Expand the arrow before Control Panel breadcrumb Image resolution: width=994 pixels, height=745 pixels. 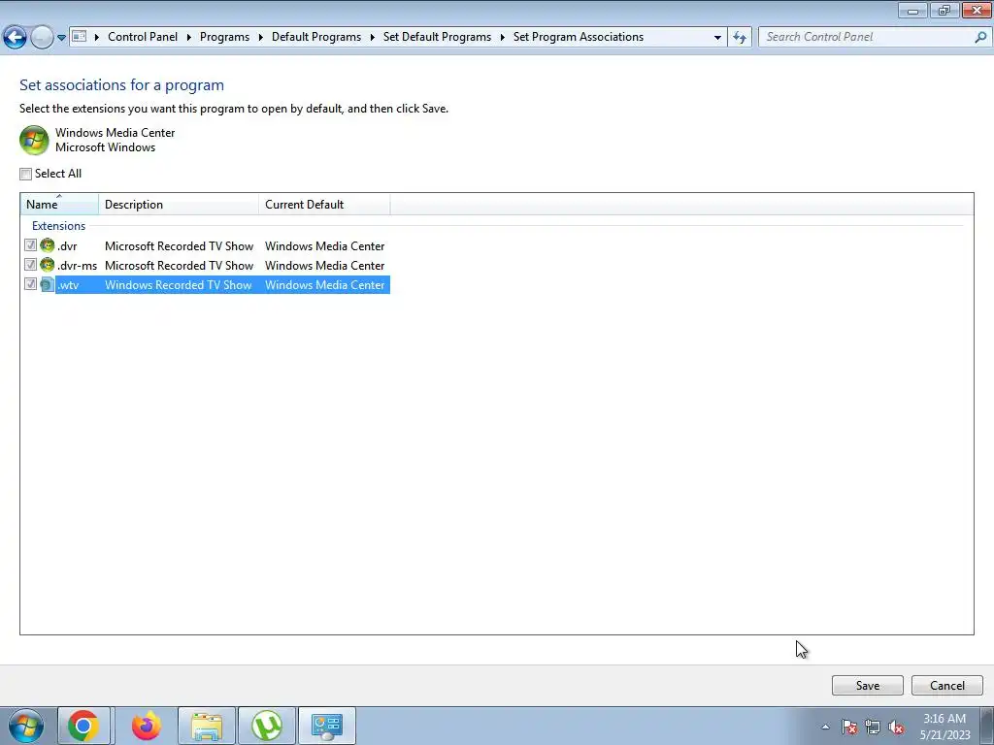tap(97, 37)
